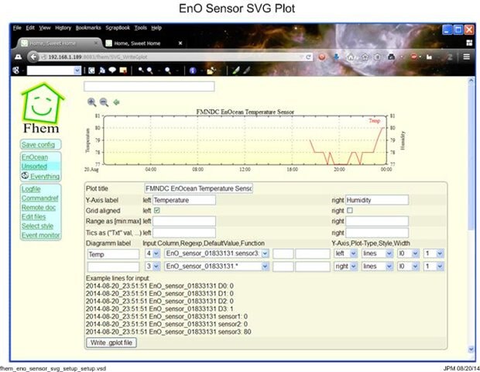The image size is (480, 372).
Task: Click the page vertical scrollbar
Action: pos(471,157)
